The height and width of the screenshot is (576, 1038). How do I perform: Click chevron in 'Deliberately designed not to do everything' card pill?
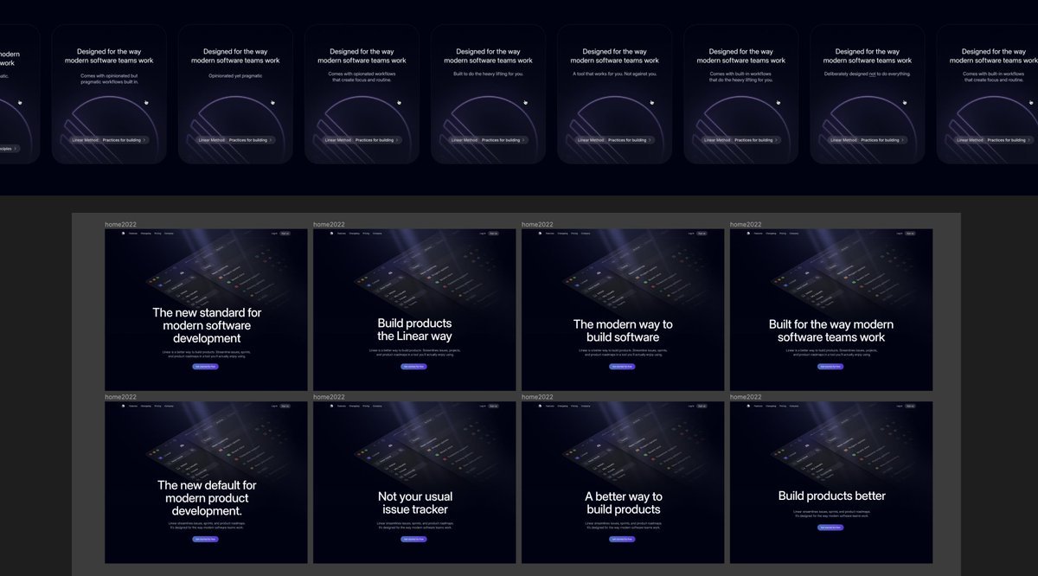[x=902, y=139]
